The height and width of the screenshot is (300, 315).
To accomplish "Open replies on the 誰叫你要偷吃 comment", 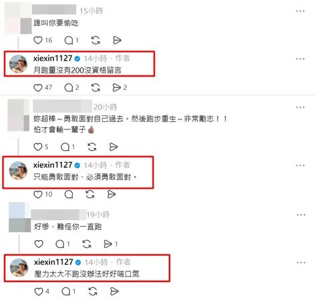I will pyautogui.click(x=69, y=40).
